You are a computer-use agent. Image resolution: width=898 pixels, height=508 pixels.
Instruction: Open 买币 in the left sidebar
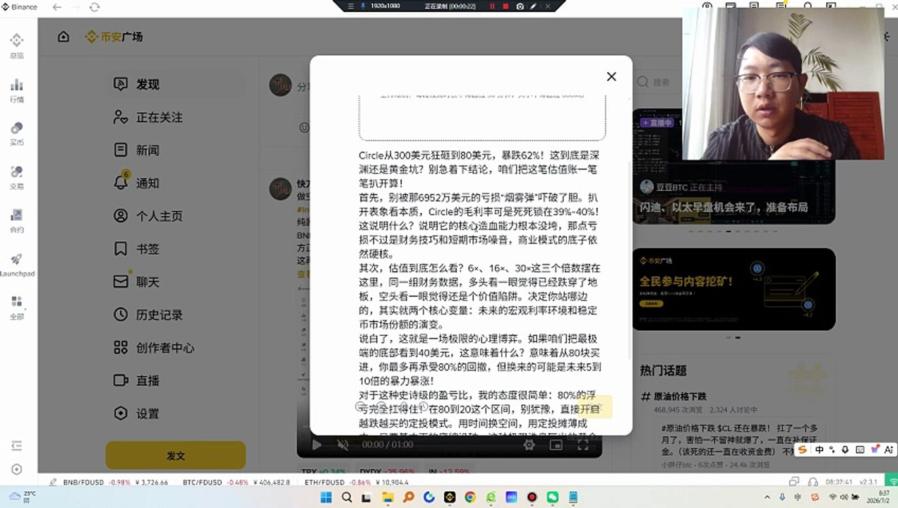[x=16, y=133]
